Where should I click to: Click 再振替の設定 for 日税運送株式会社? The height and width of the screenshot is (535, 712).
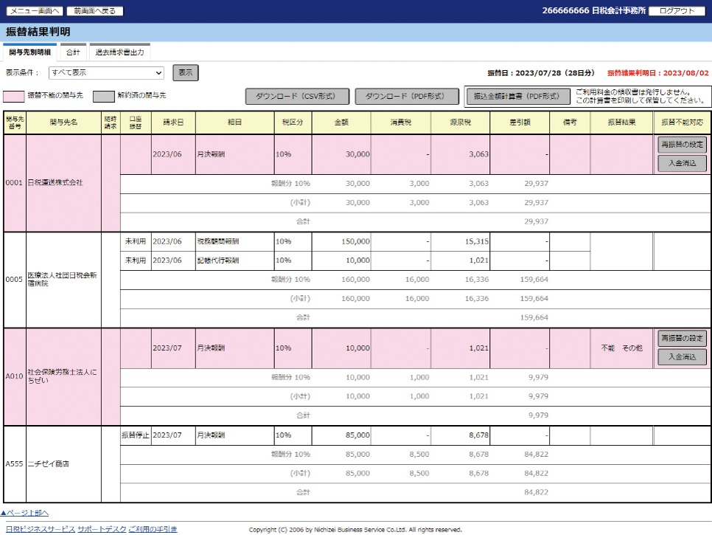tap(682, 145)
